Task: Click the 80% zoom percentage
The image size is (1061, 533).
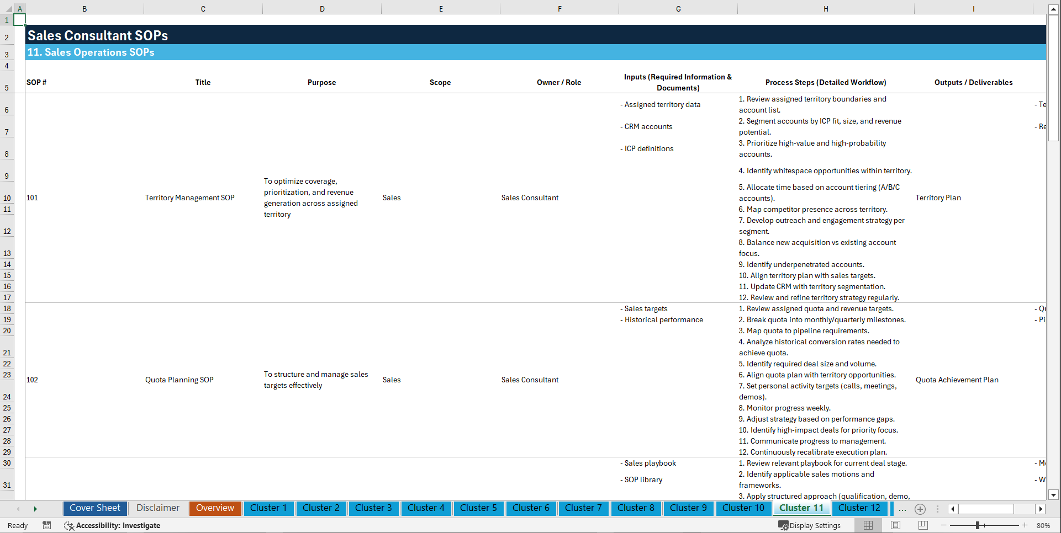Action: tap(1044, 525)
